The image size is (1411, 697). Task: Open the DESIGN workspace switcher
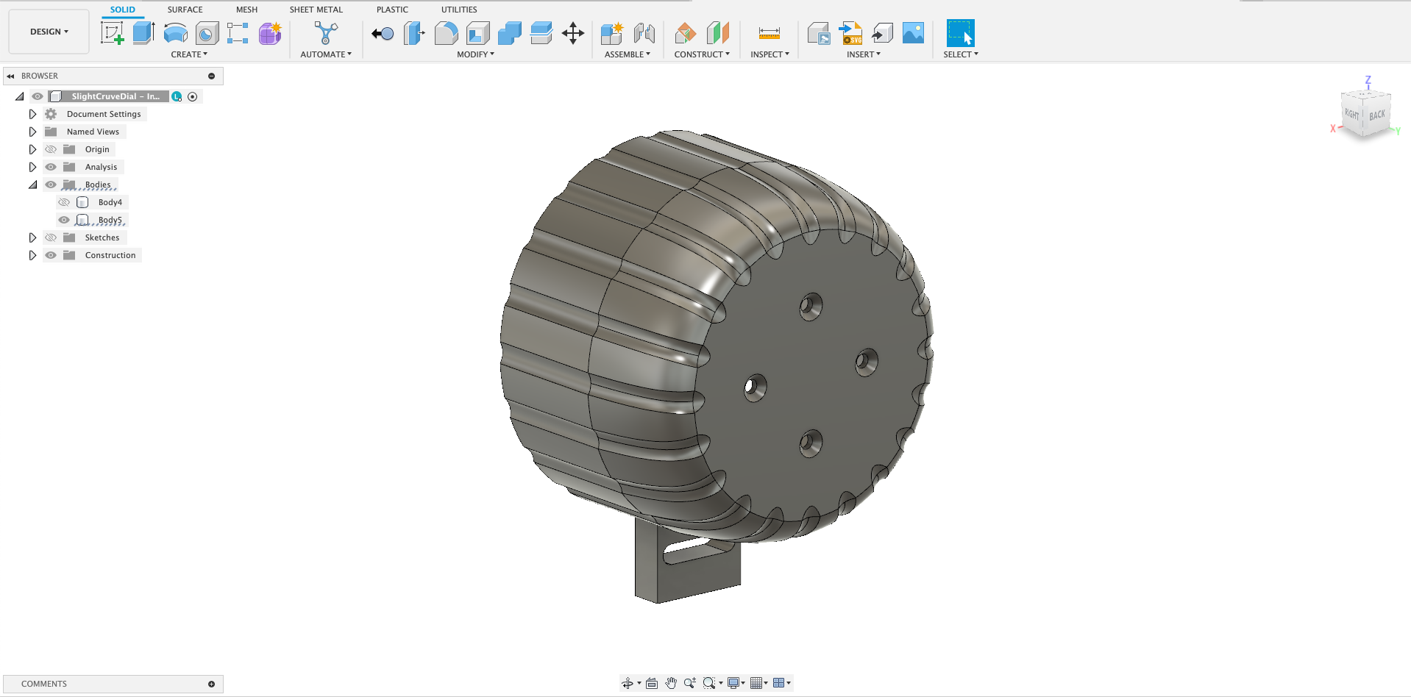point(48,32)
